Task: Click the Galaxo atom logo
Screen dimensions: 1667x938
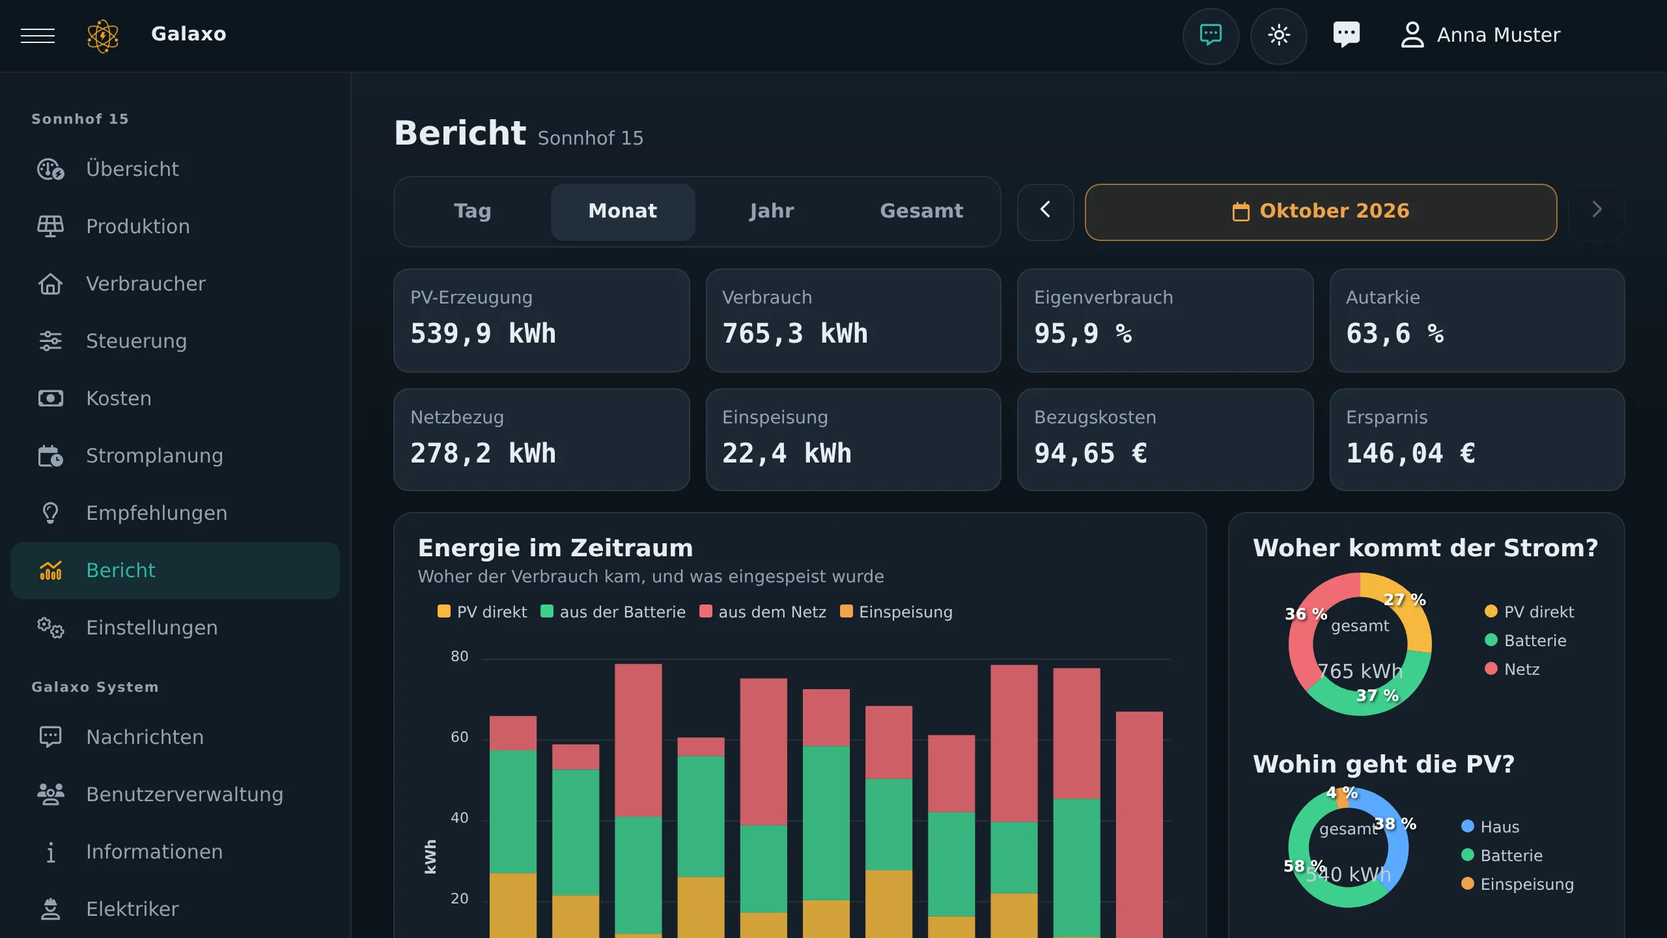Action: 103,35
